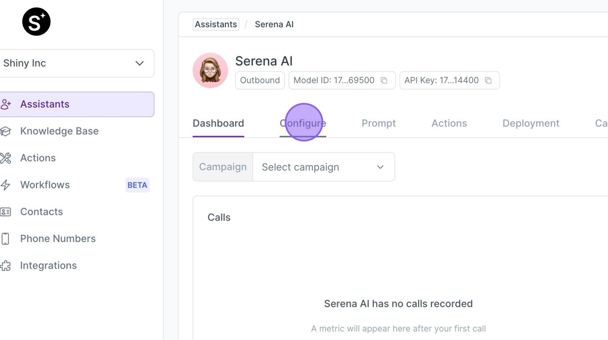
Task: Click the Workflows lightning bolt icon
Action: pyautogui.click(x=5, y=185)
